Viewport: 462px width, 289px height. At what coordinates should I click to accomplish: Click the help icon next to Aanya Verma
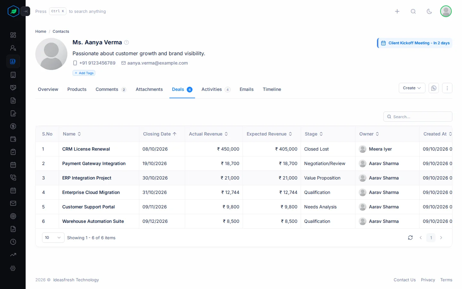point(126,42)
